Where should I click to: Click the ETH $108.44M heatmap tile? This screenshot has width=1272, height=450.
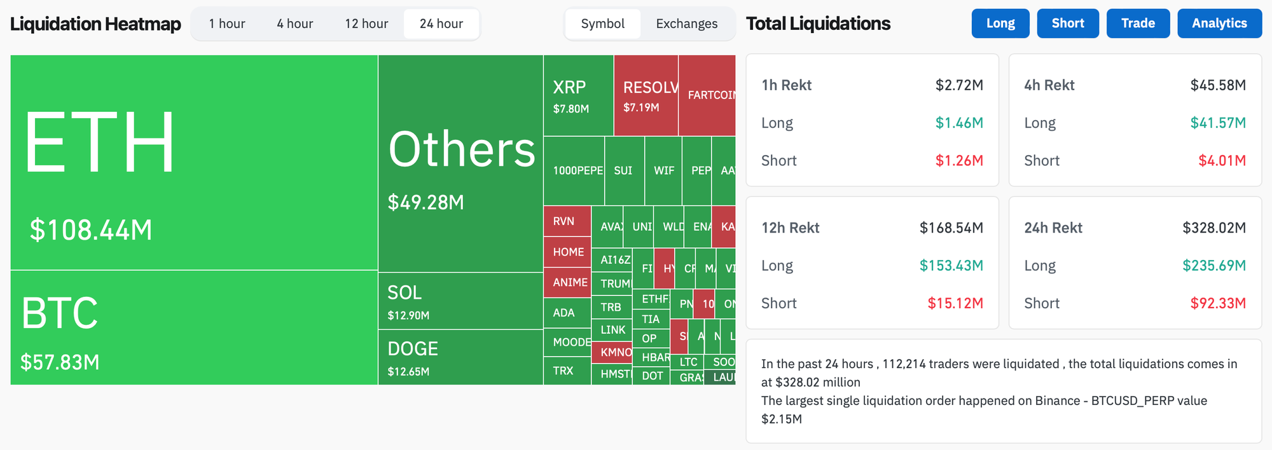click(194, 162)
